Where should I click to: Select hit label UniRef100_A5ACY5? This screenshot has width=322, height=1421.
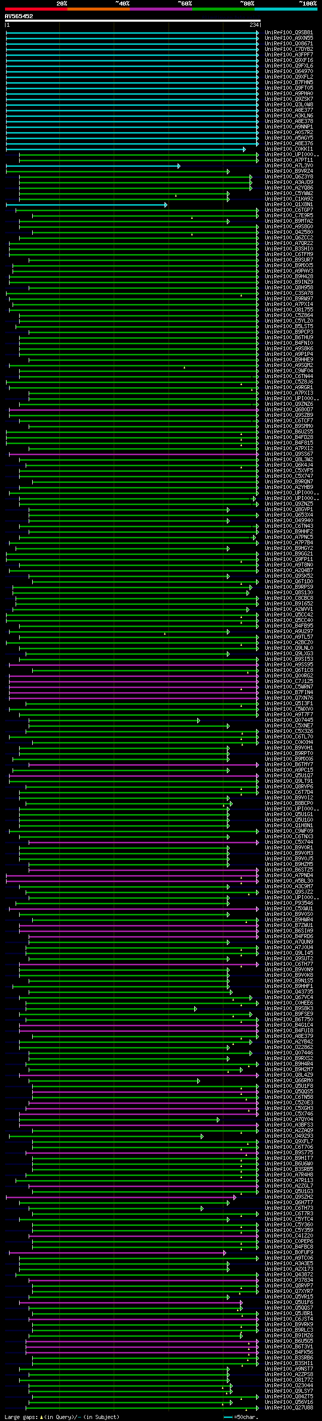coord(289,138)
